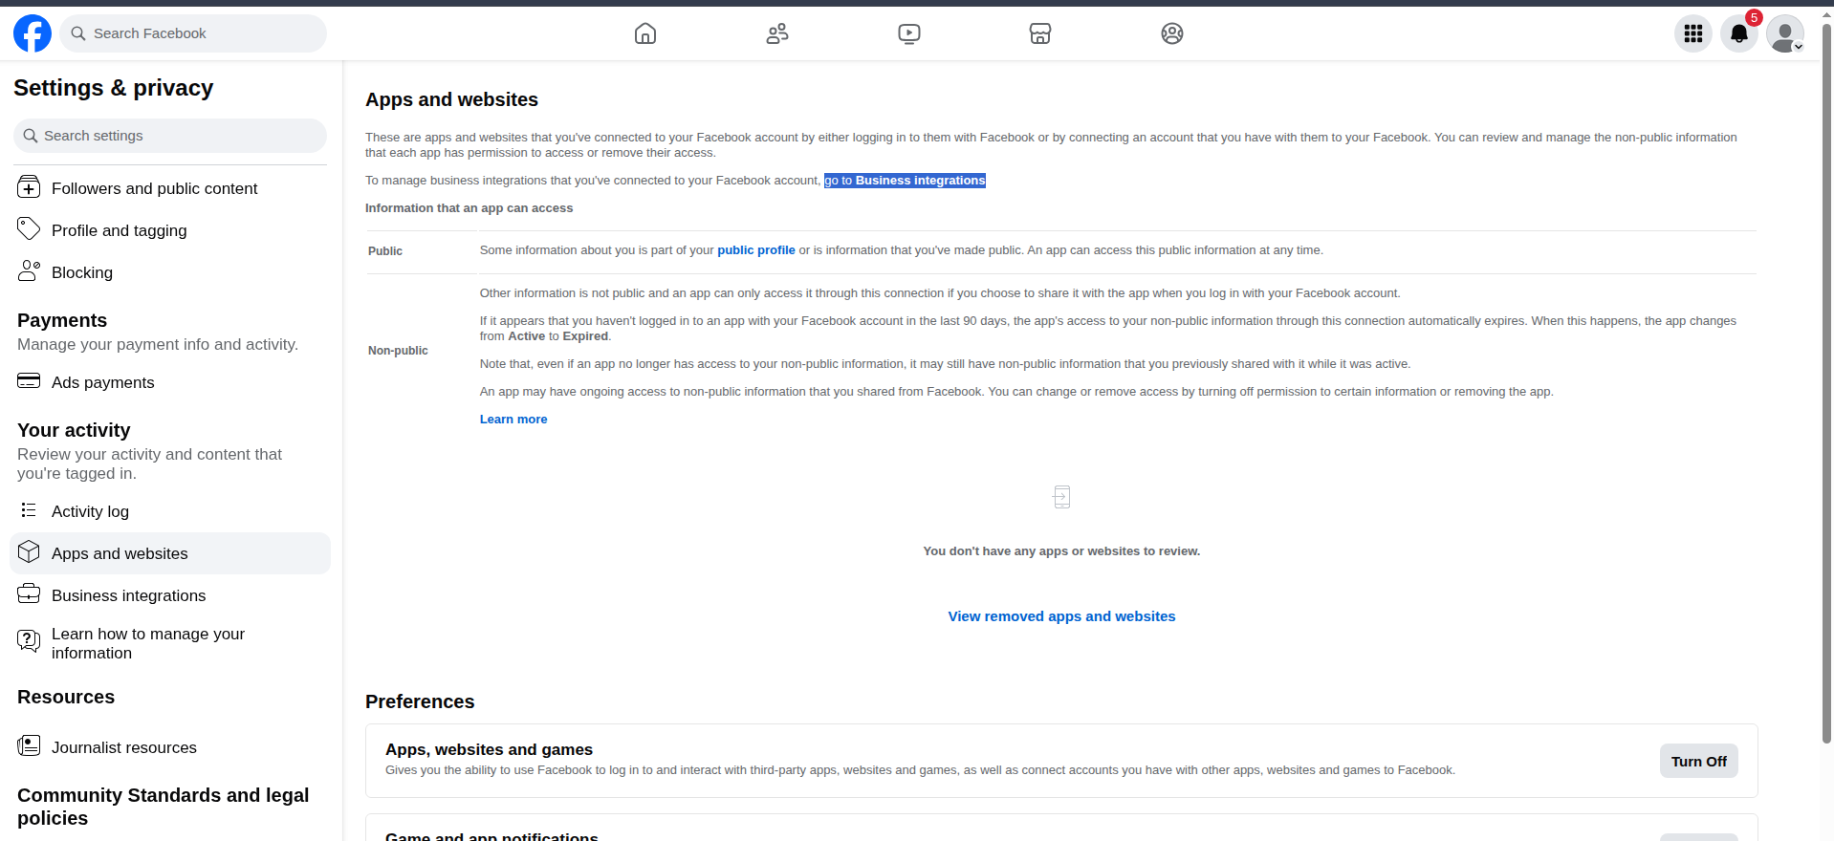
Task: Click the Blocking person icon
Action: coord(29,271)
